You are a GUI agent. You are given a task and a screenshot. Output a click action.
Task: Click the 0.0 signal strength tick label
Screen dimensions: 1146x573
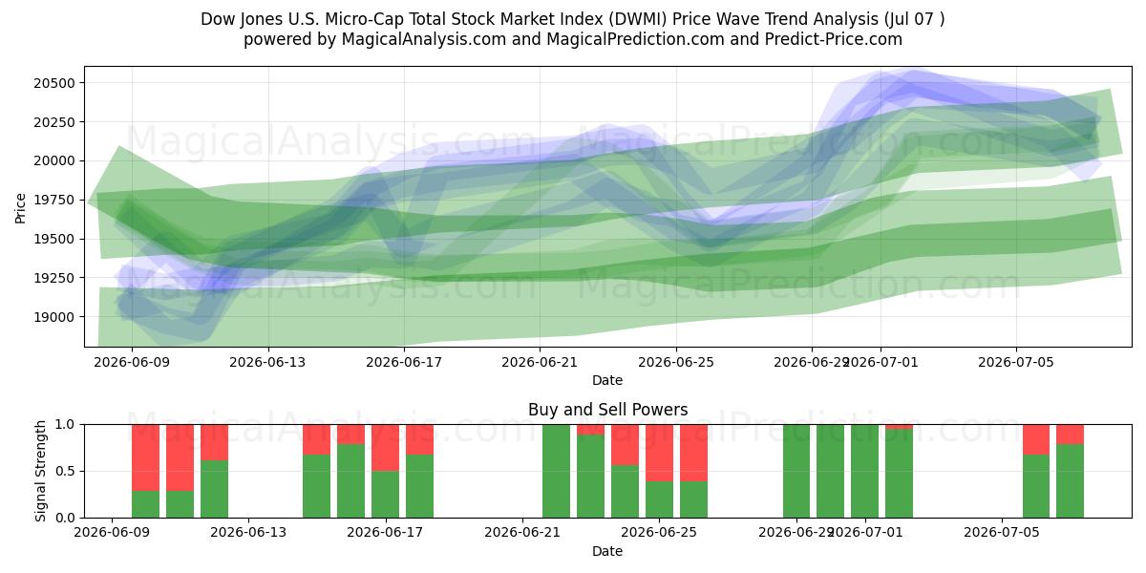(x=66, y=518)
